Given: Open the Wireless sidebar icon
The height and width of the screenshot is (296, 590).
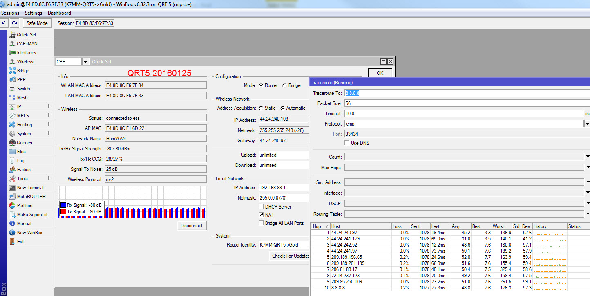Looking at the screenshot, I should [12, 62].
